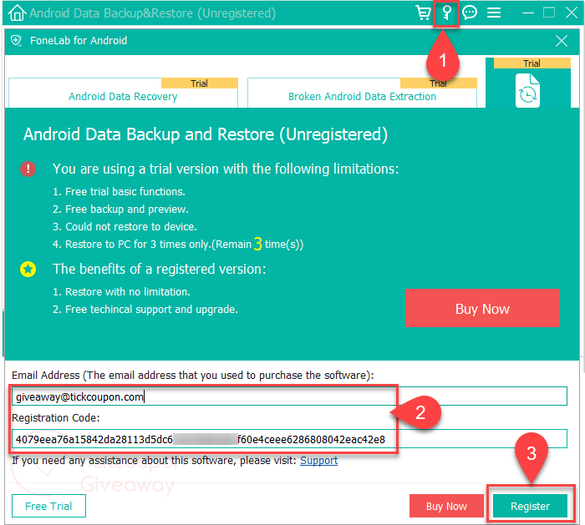Close the main Android Data Backup&Restore window

click(x=571, y=13)
